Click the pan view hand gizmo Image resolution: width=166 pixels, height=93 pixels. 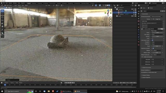coord(110,20)
